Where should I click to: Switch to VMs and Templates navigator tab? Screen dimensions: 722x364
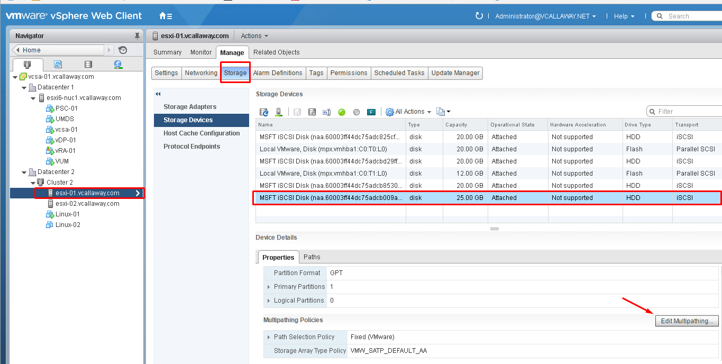point(58,65)
